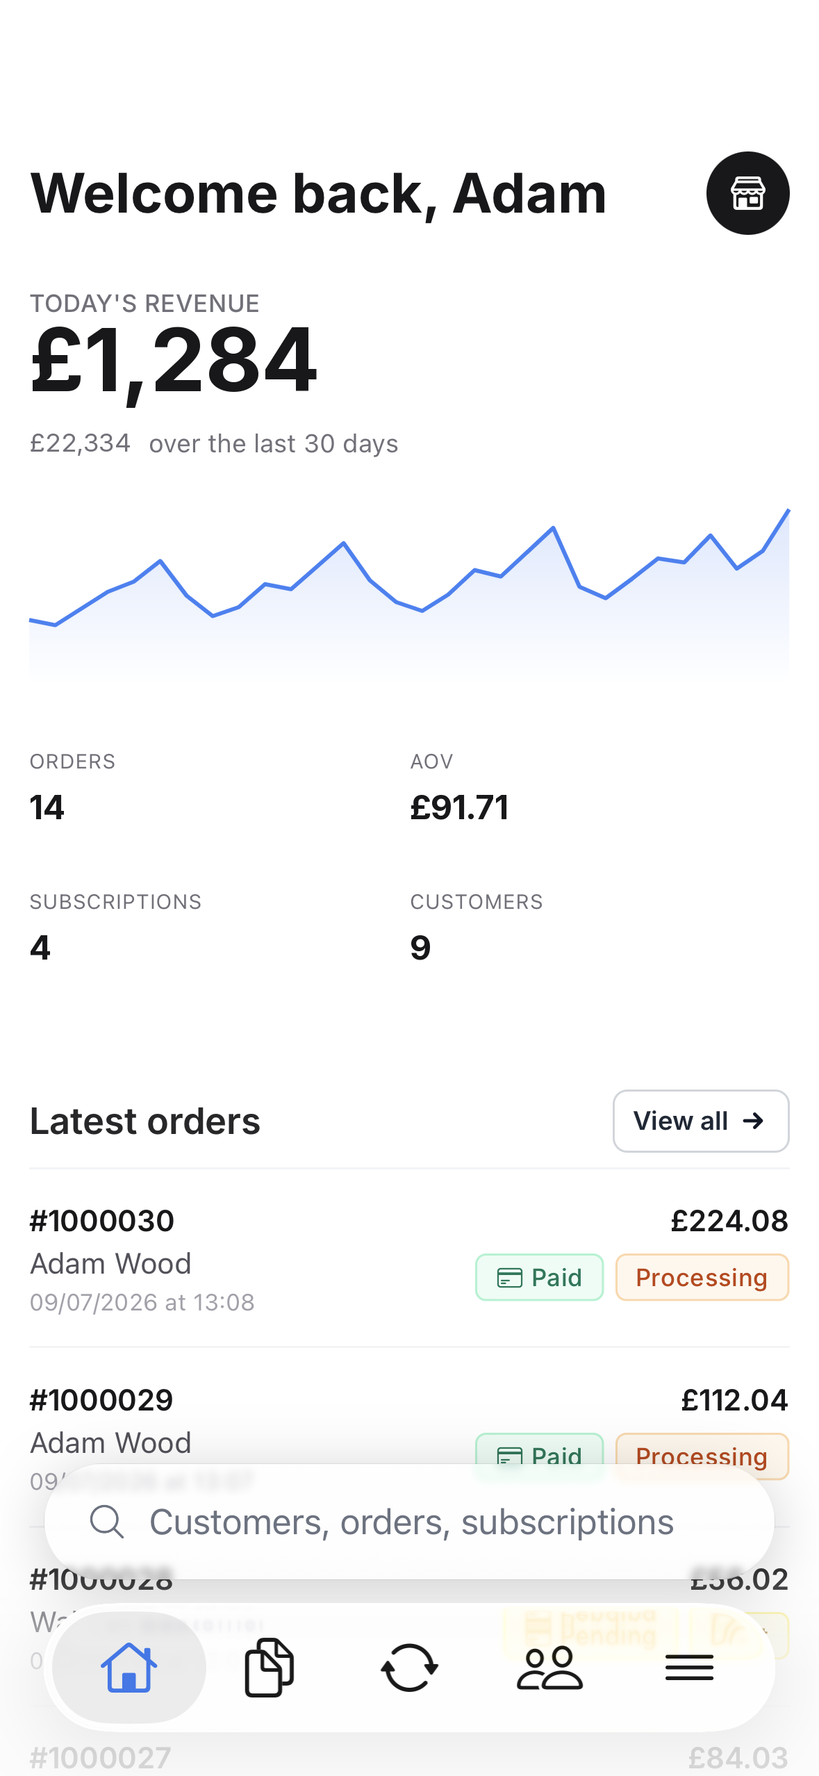Open the customers people icon tab
819x1776 pixels.
point(549,1668)
